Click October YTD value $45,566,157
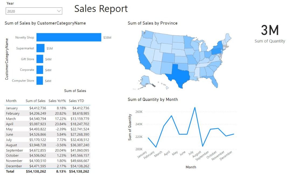Viewport: 291px width, 177px height. [80, 155]
